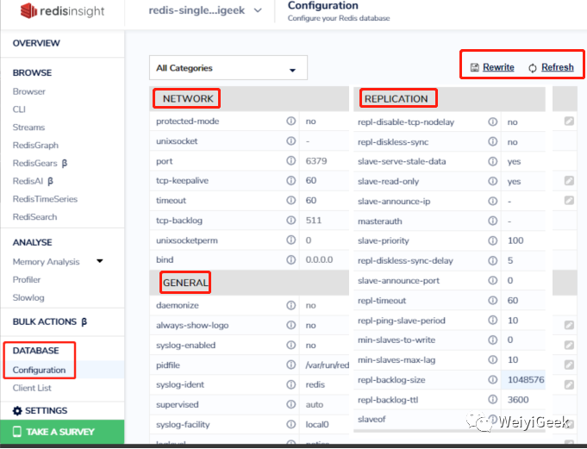Open the redis-single database selector chevron

click(258, 9)
